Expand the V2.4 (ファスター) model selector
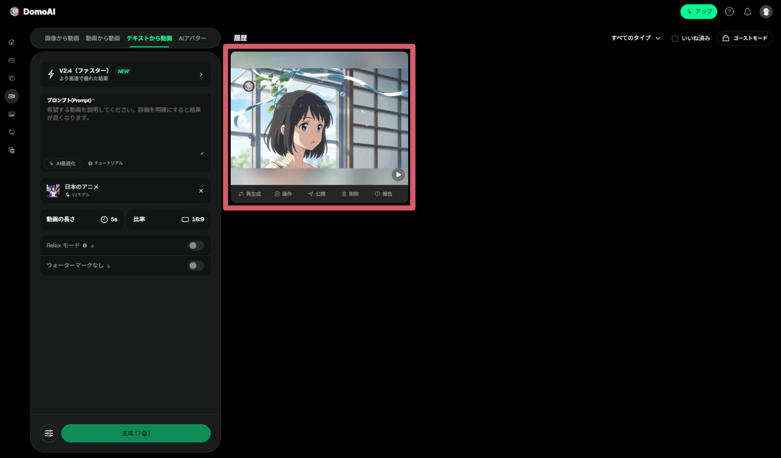 pyautogui.click(x=125, y=74)
